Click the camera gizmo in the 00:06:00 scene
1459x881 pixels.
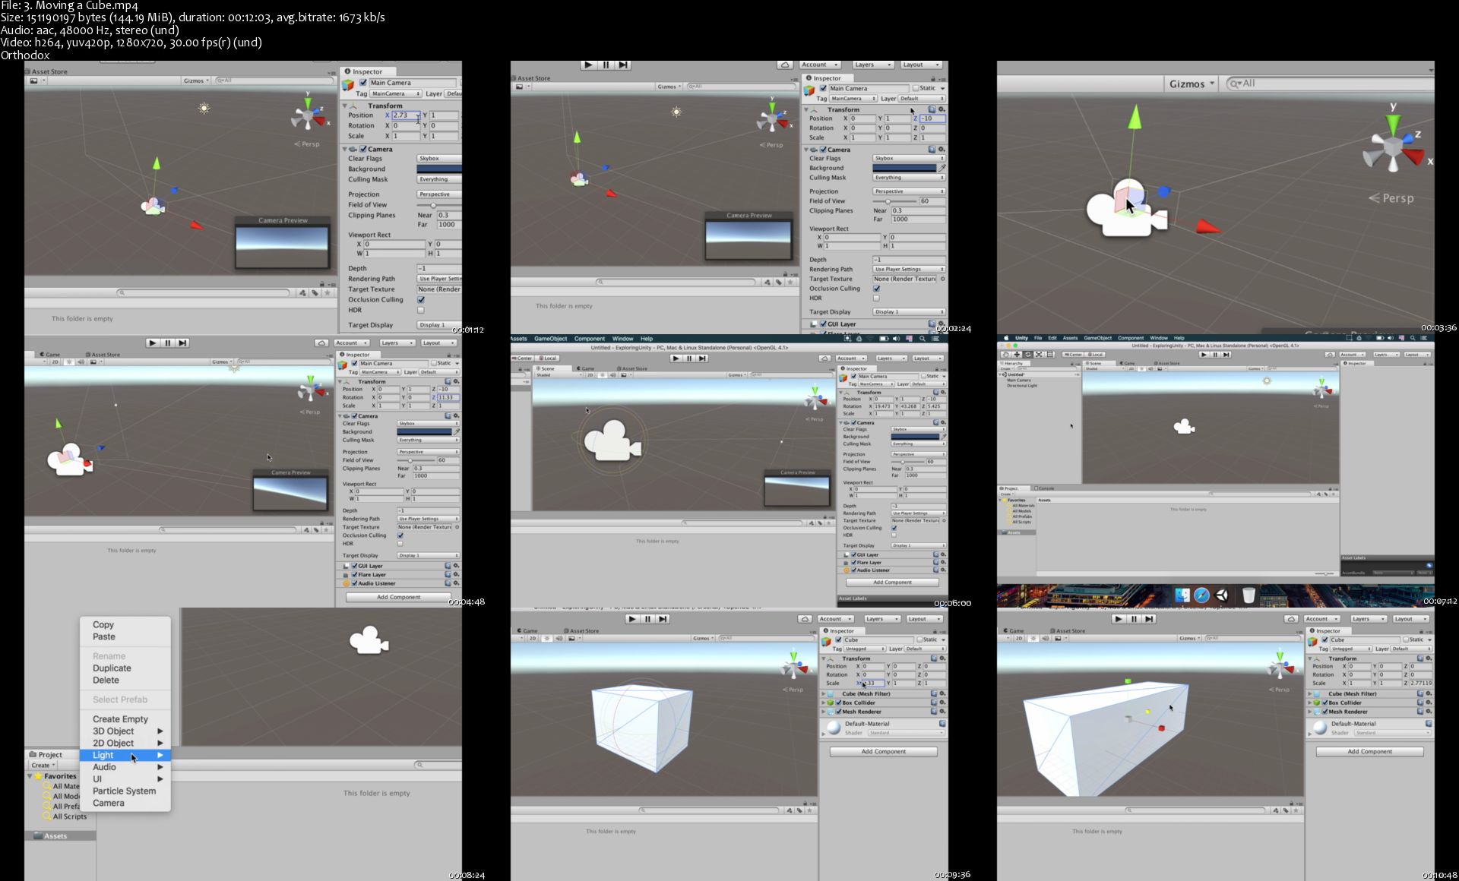tap(612, 440)
